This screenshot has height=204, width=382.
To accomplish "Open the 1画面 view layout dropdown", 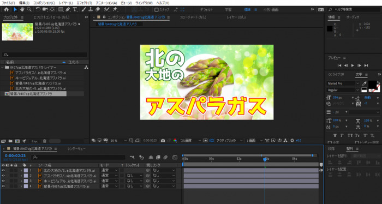I will pos(254,141).
